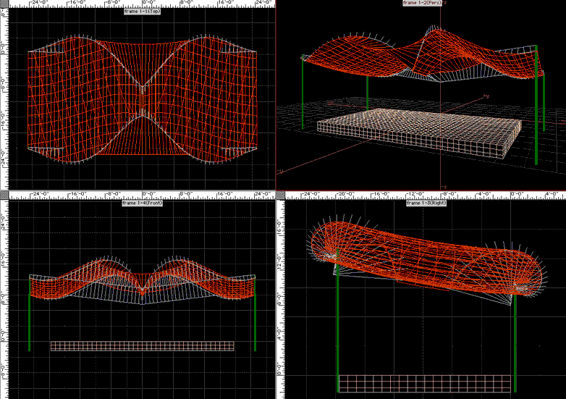The width and height of the screenshot is (566, 399).
Task: Click the ruler origin box in Top view
Action: [x=4, y=4]
